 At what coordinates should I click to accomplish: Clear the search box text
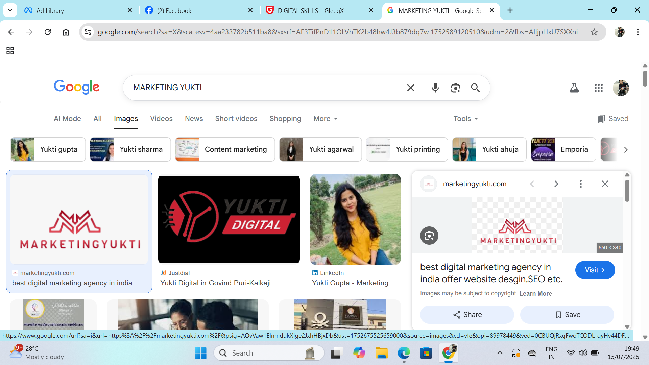pos(410,88)
